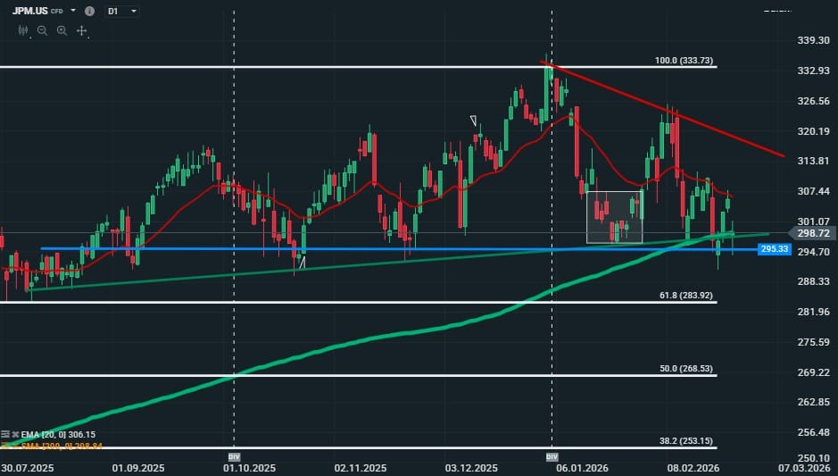This screenshot has width=838, height=476.
Task: Click the zoom in magnifier icon
Action: [x=62, y=30]
